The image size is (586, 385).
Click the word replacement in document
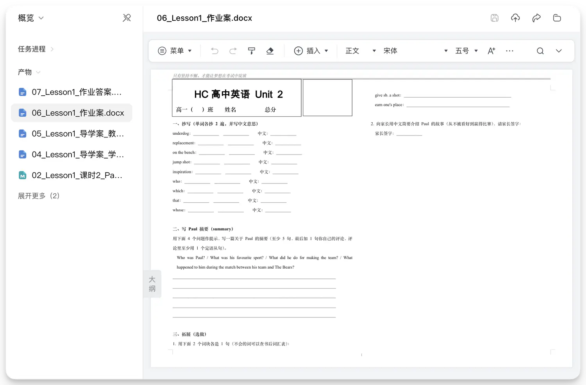183,143
